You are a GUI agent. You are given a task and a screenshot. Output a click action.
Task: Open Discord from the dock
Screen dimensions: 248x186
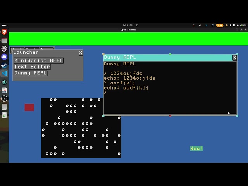4,57
